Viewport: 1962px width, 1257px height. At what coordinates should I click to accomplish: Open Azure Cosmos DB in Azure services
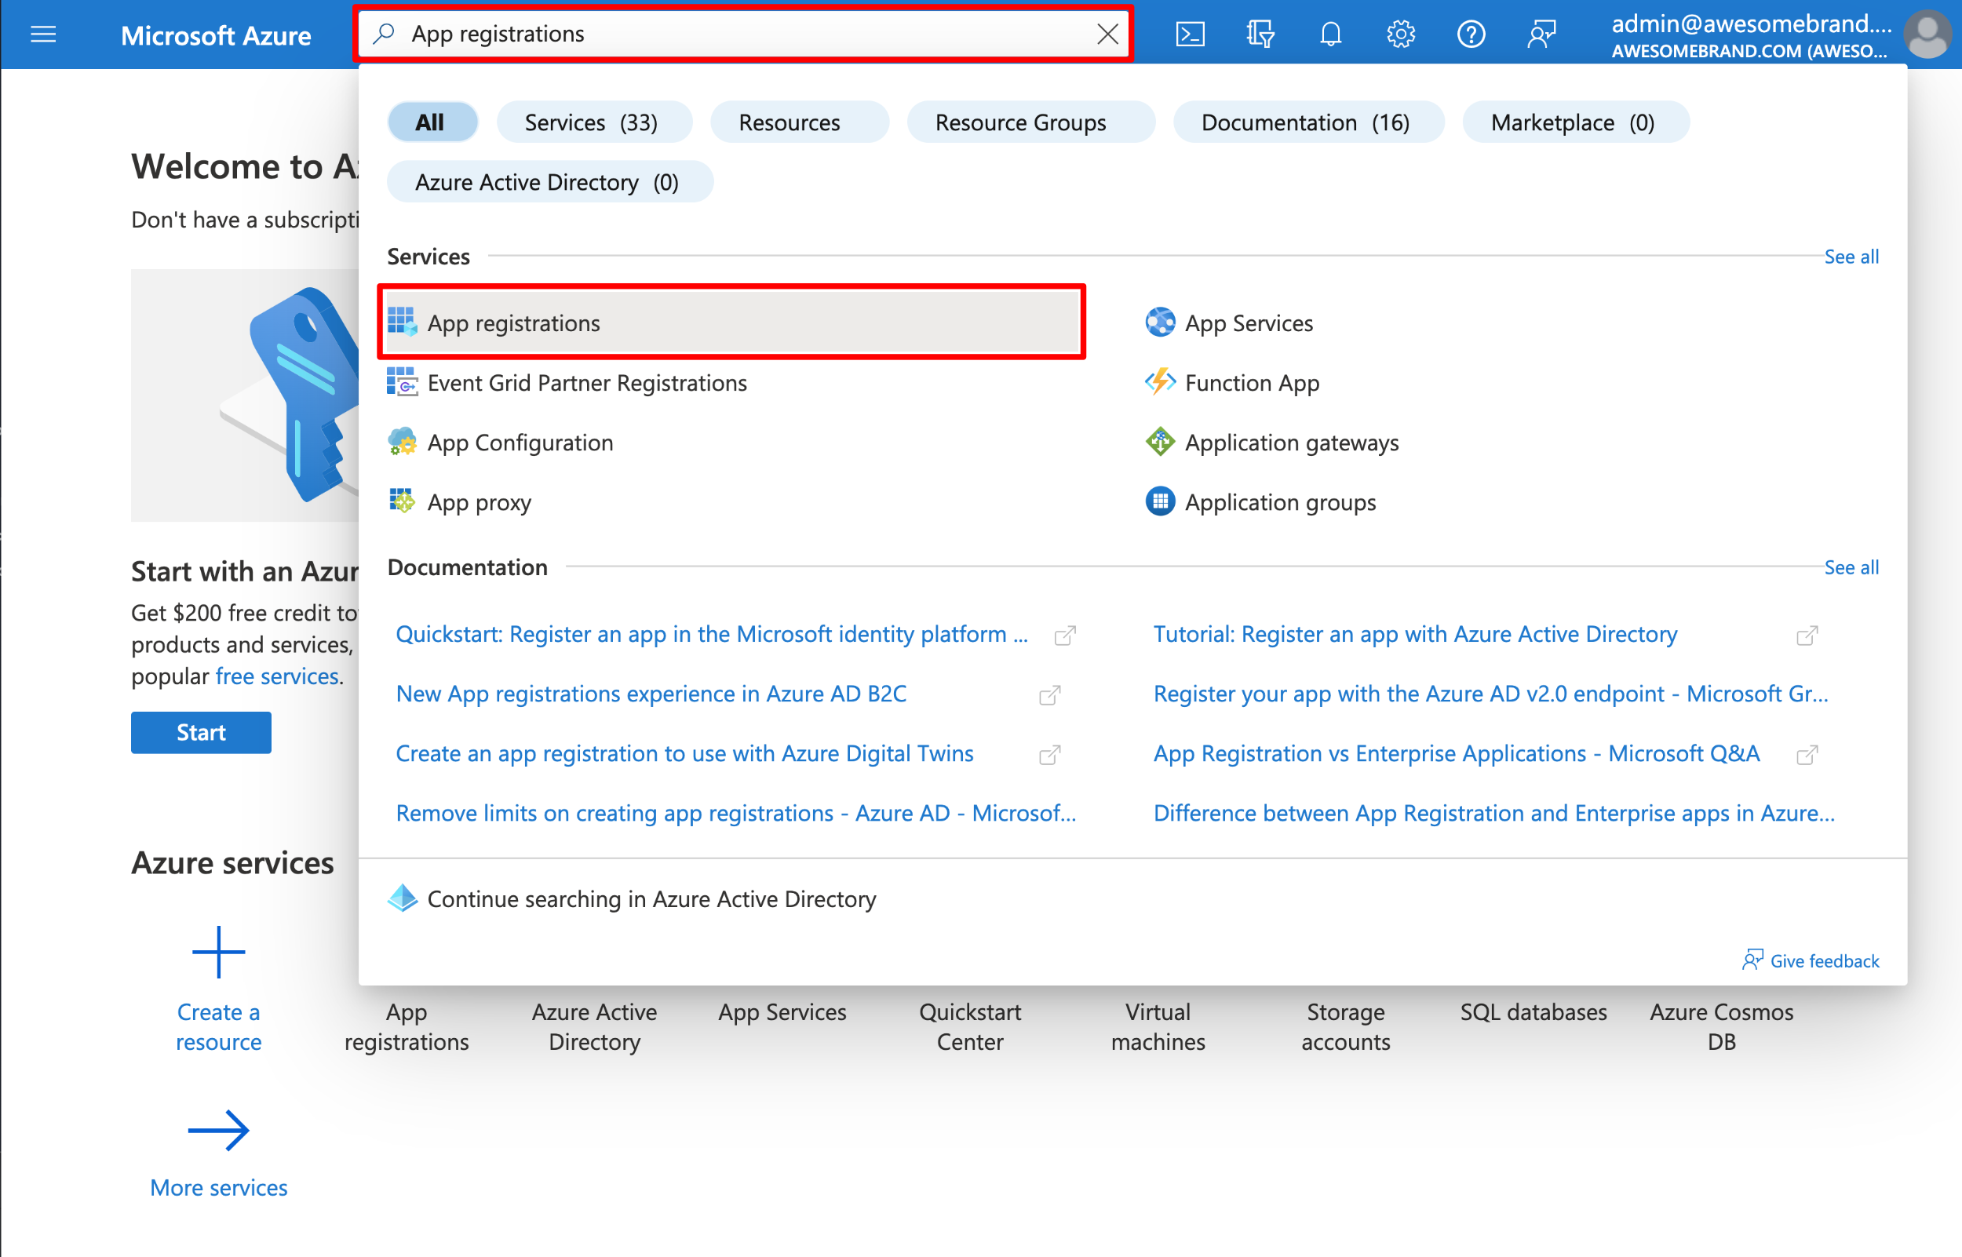1721,1026
